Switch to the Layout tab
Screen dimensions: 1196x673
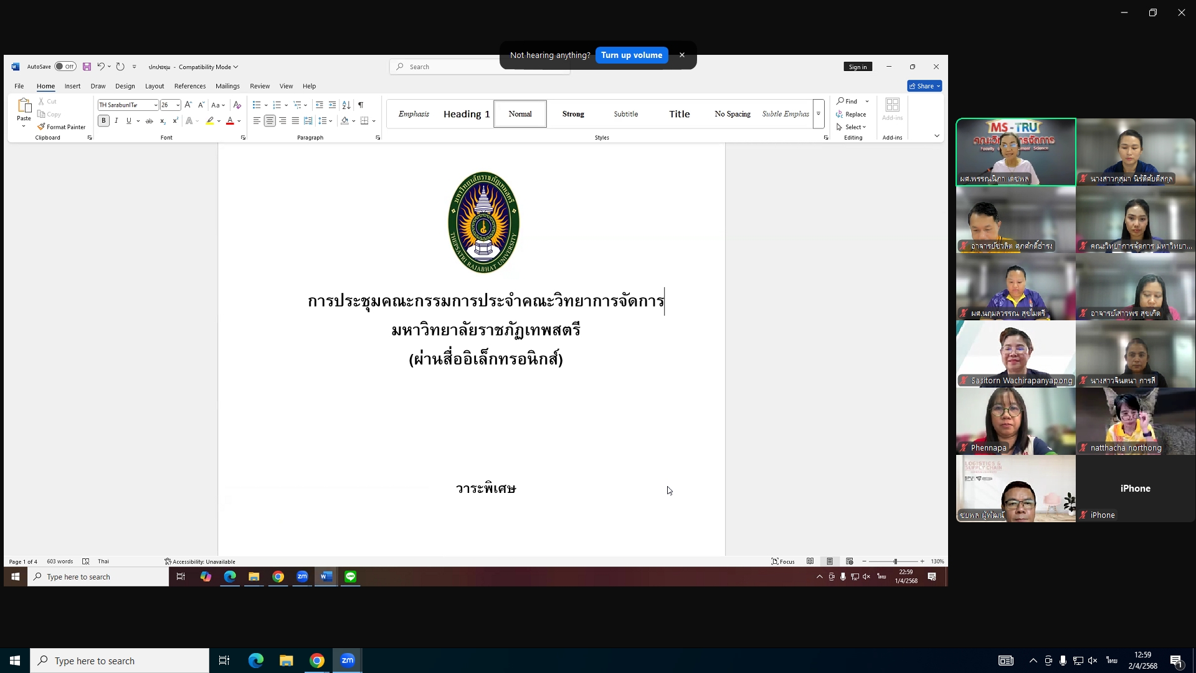[x=154, y=86]
